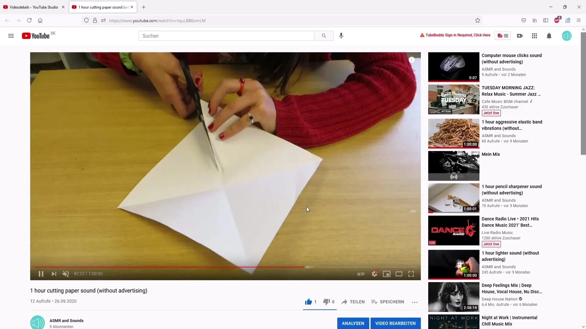Click the fullscreen icon
The image size is (586, 329).
pyautogui.click(x=411, y=274)
